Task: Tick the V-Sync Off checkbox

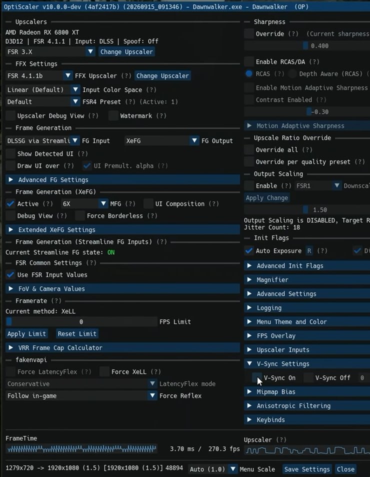Action: (x=308, y=377)
